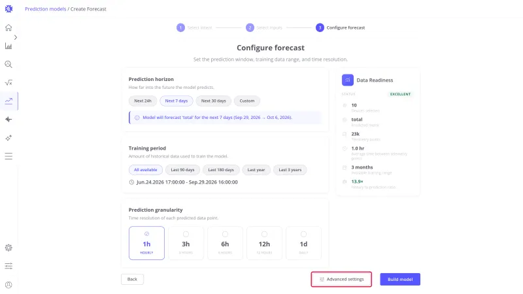Select 6h granularity option

pyautogui.click(x=225, y=243)
